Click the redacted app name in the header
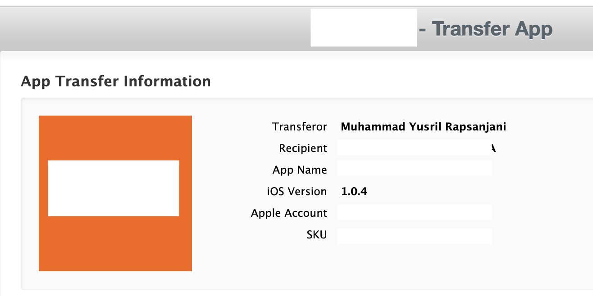The height and width of the screenshot is (296, 593). click(x=363, y=27)
